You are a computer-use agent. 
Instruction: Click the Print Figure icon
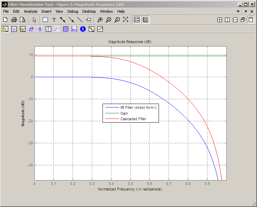[x=14, y=20]
